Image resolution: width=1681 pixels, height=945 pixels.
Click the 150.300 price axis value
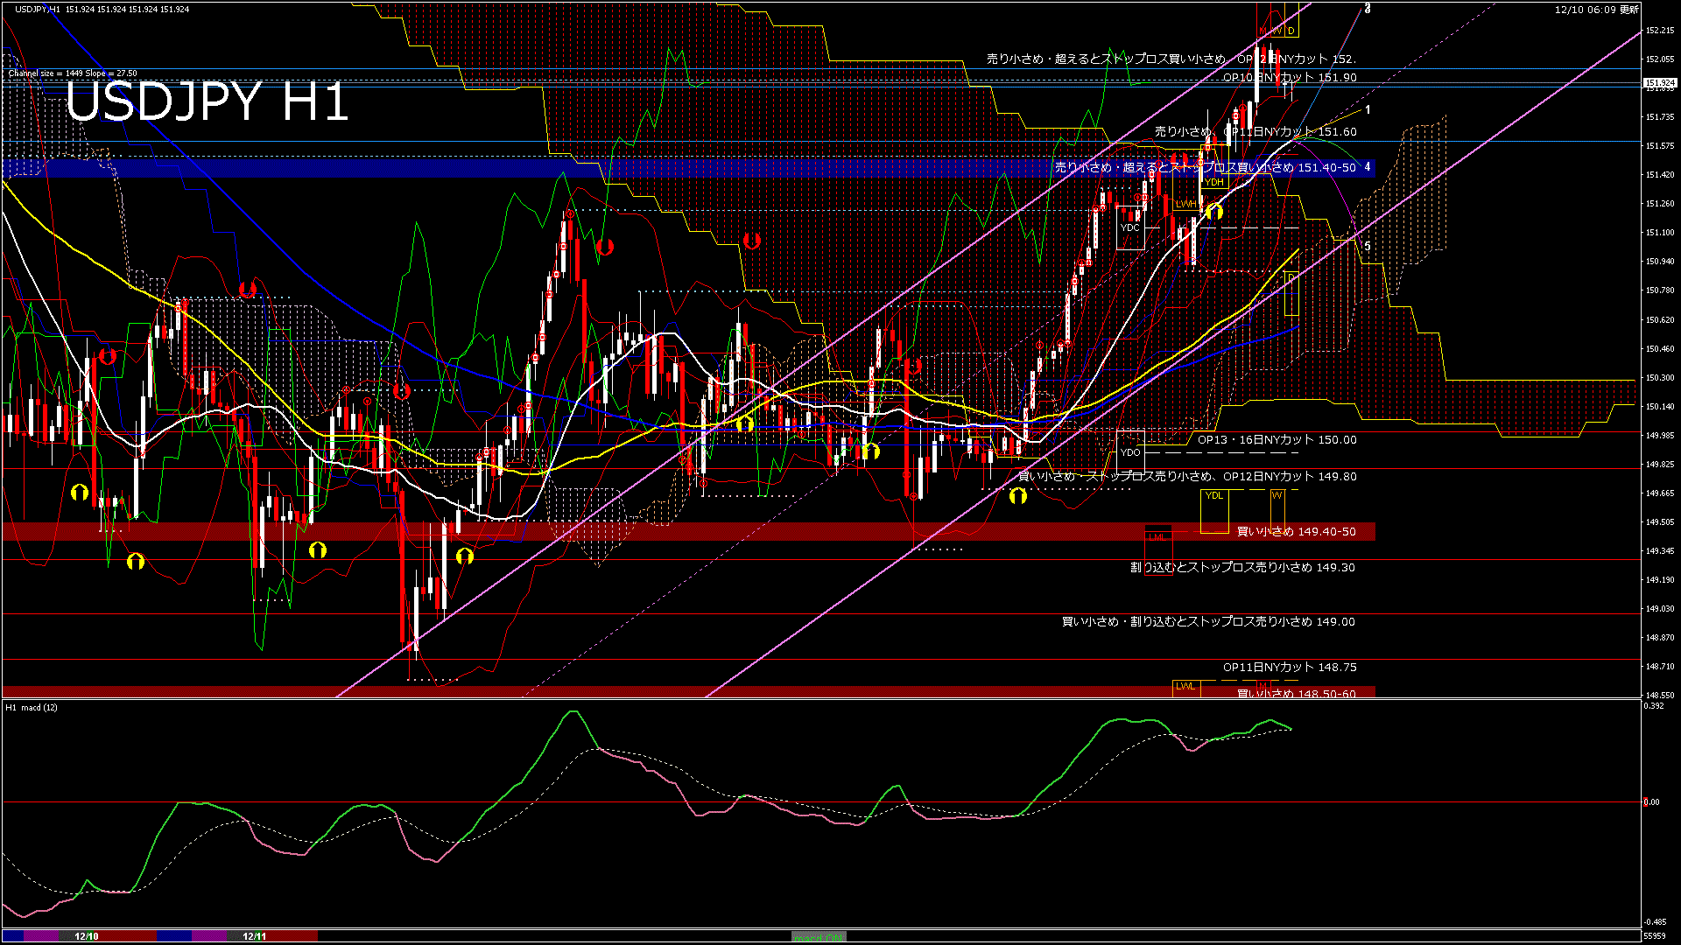point(1660,378)
